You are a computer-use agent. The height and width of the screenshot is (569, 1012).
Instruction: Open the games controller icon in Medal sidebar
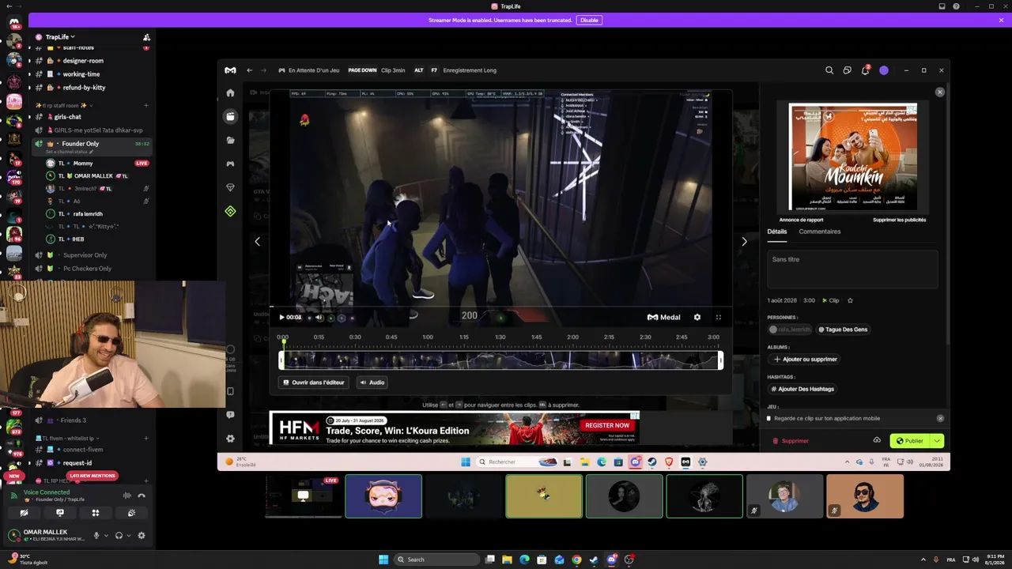pos(230,164)
